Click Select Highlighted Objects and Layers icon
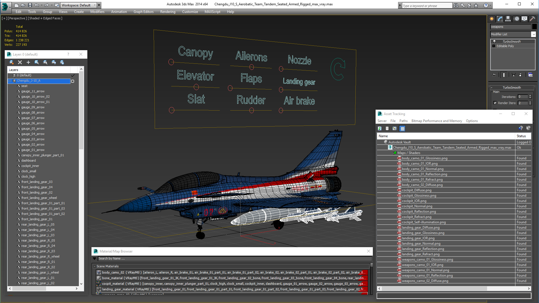 37,62
